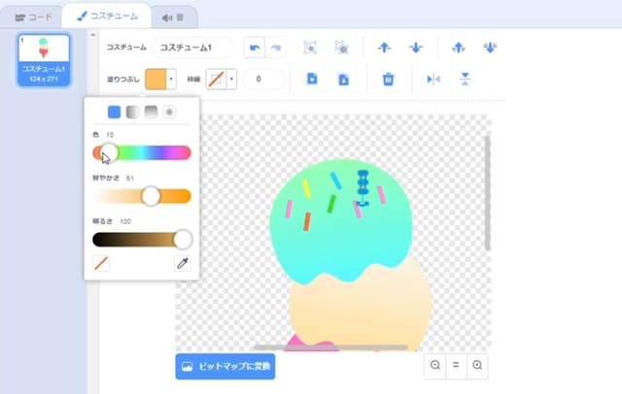
Task: Open the sound tab with speaker icon
Action: point(173,17)
